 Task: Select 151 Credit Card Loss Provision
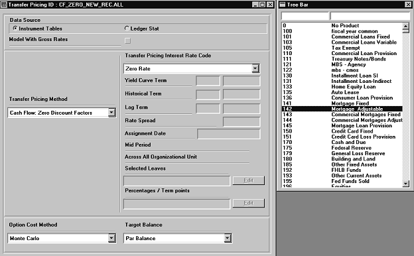point(342,137)
